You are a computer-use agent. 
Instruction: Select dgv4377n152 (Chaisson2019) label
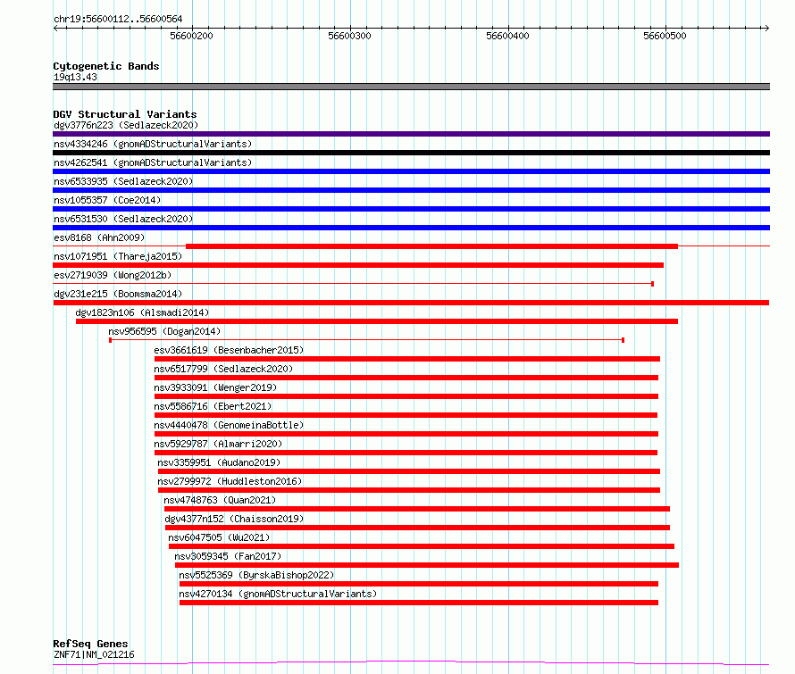(x=234, y=519)
